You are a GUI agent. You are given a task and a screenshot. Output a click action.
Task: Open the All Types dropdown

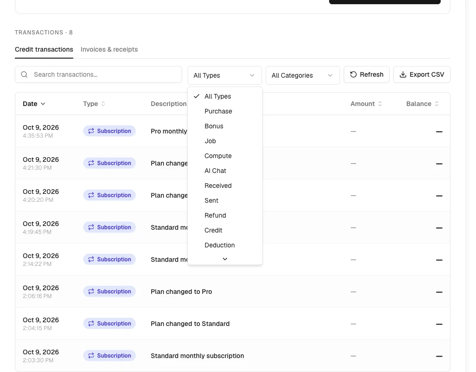point(225,75)
